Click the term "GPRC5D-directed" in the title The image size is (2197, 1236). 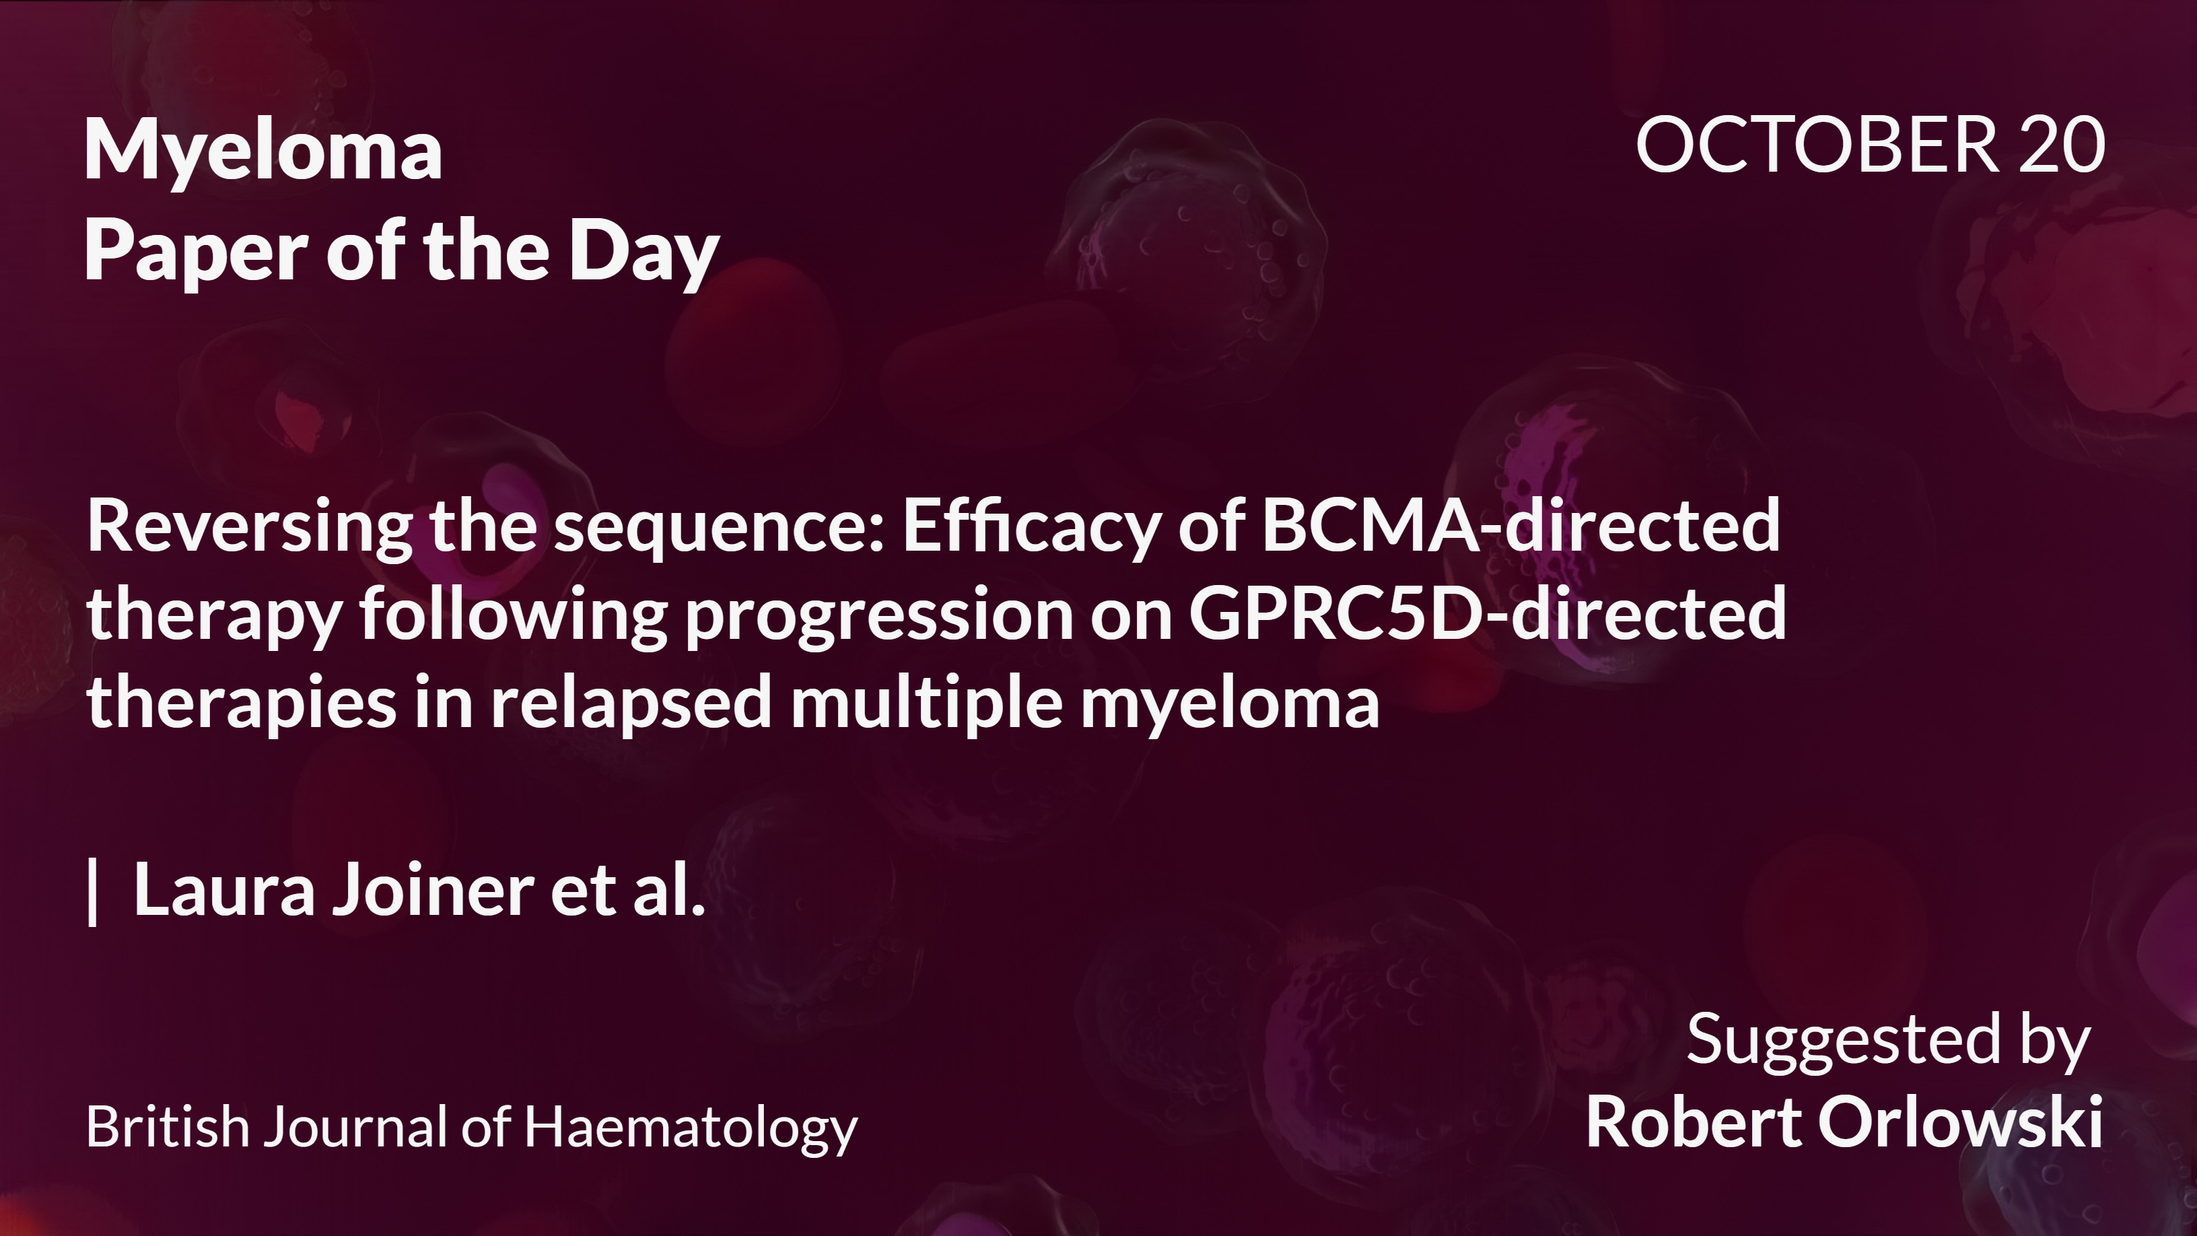pos(1487,615)
